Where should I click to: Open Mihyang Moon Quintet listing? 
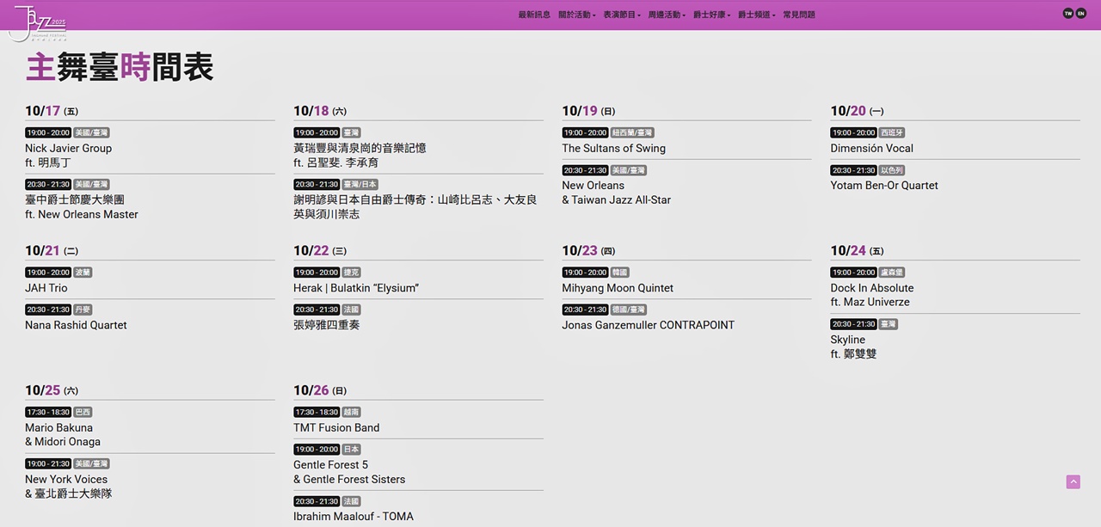click(x=617, y=289)
